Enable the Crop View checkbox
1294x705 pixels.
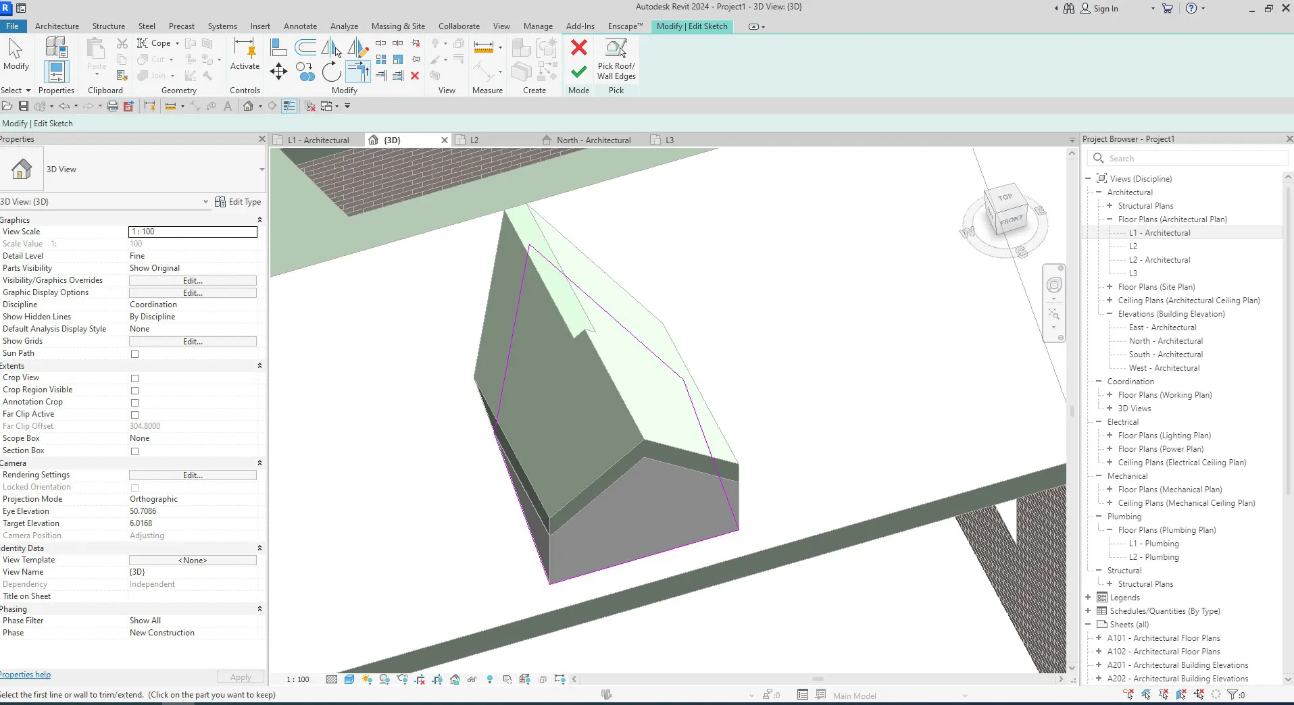click(x=134, y=378)
